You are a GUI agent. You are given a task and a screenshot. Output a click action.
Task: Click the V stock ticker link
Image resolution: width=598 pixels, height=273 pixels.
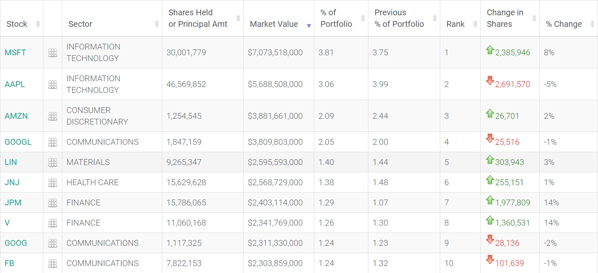(x=7, y=223)
